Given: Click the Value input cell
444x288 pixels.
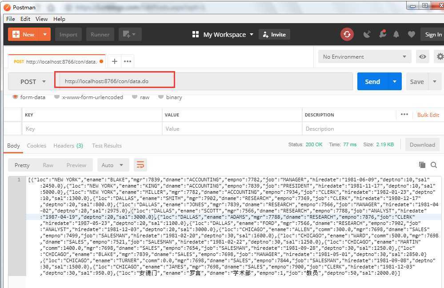Looking at the screenshot, I should tap(232, 129).
